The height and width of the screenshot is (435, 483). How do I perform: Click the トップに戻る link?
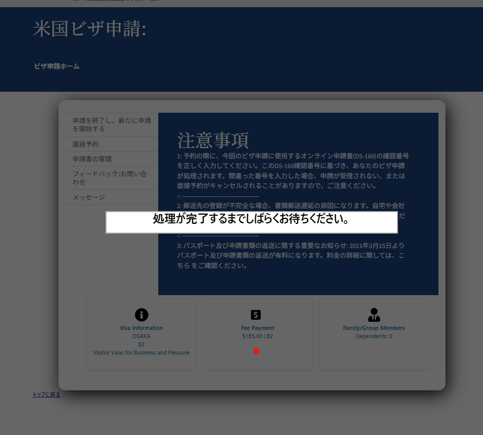click(47, 395)
